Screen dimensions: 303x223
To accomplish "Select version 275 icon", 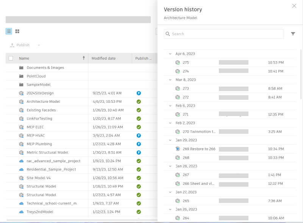I will (178, 62).
